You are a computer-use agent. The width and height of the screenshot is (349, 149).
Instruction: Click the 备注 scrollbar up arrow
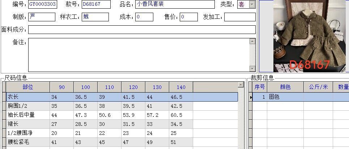252,41
